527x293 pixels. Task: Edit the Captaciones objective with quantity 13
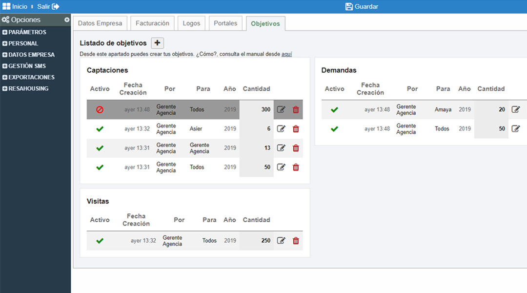(281, 148)
